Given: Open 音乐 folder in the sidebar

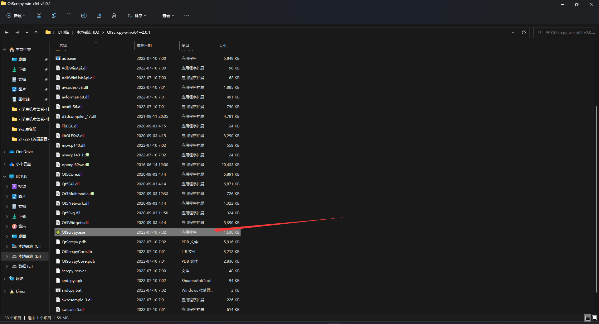Looking at the screenshot, I should click(x=22, y=226).
